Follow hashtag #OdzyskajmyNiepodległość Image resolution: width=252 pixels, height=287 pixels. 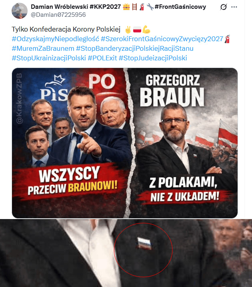coord(55,39)
